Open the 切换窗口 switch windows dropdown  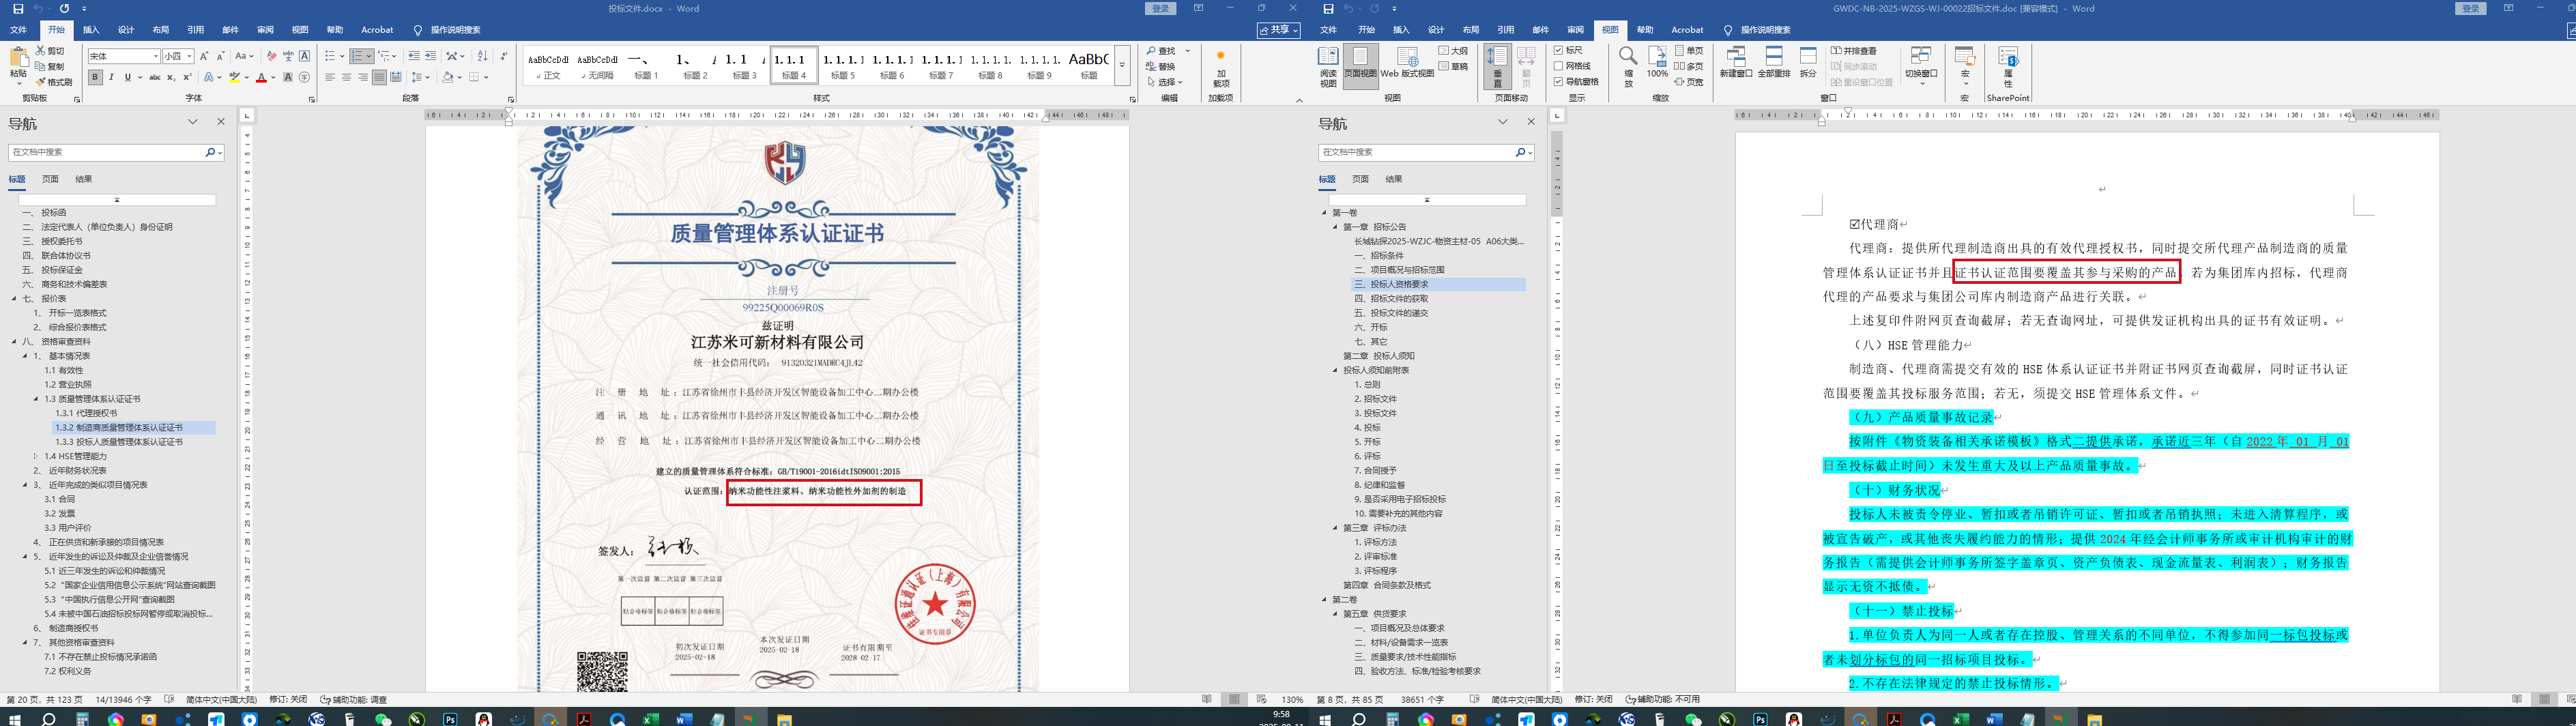[x=1921, y=65]
